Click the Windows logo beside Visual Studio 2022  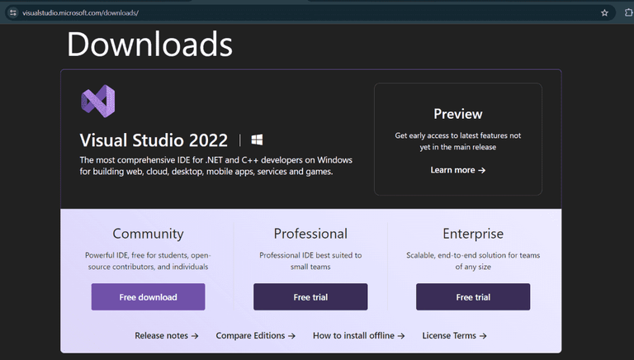pyautogui.click(x=257, y=140)
